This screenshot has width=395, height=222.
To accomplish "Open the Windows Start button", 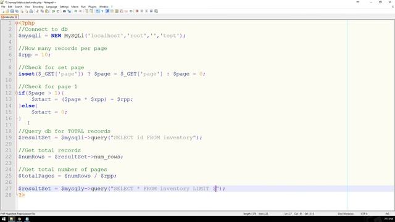I will pos(4,219).
